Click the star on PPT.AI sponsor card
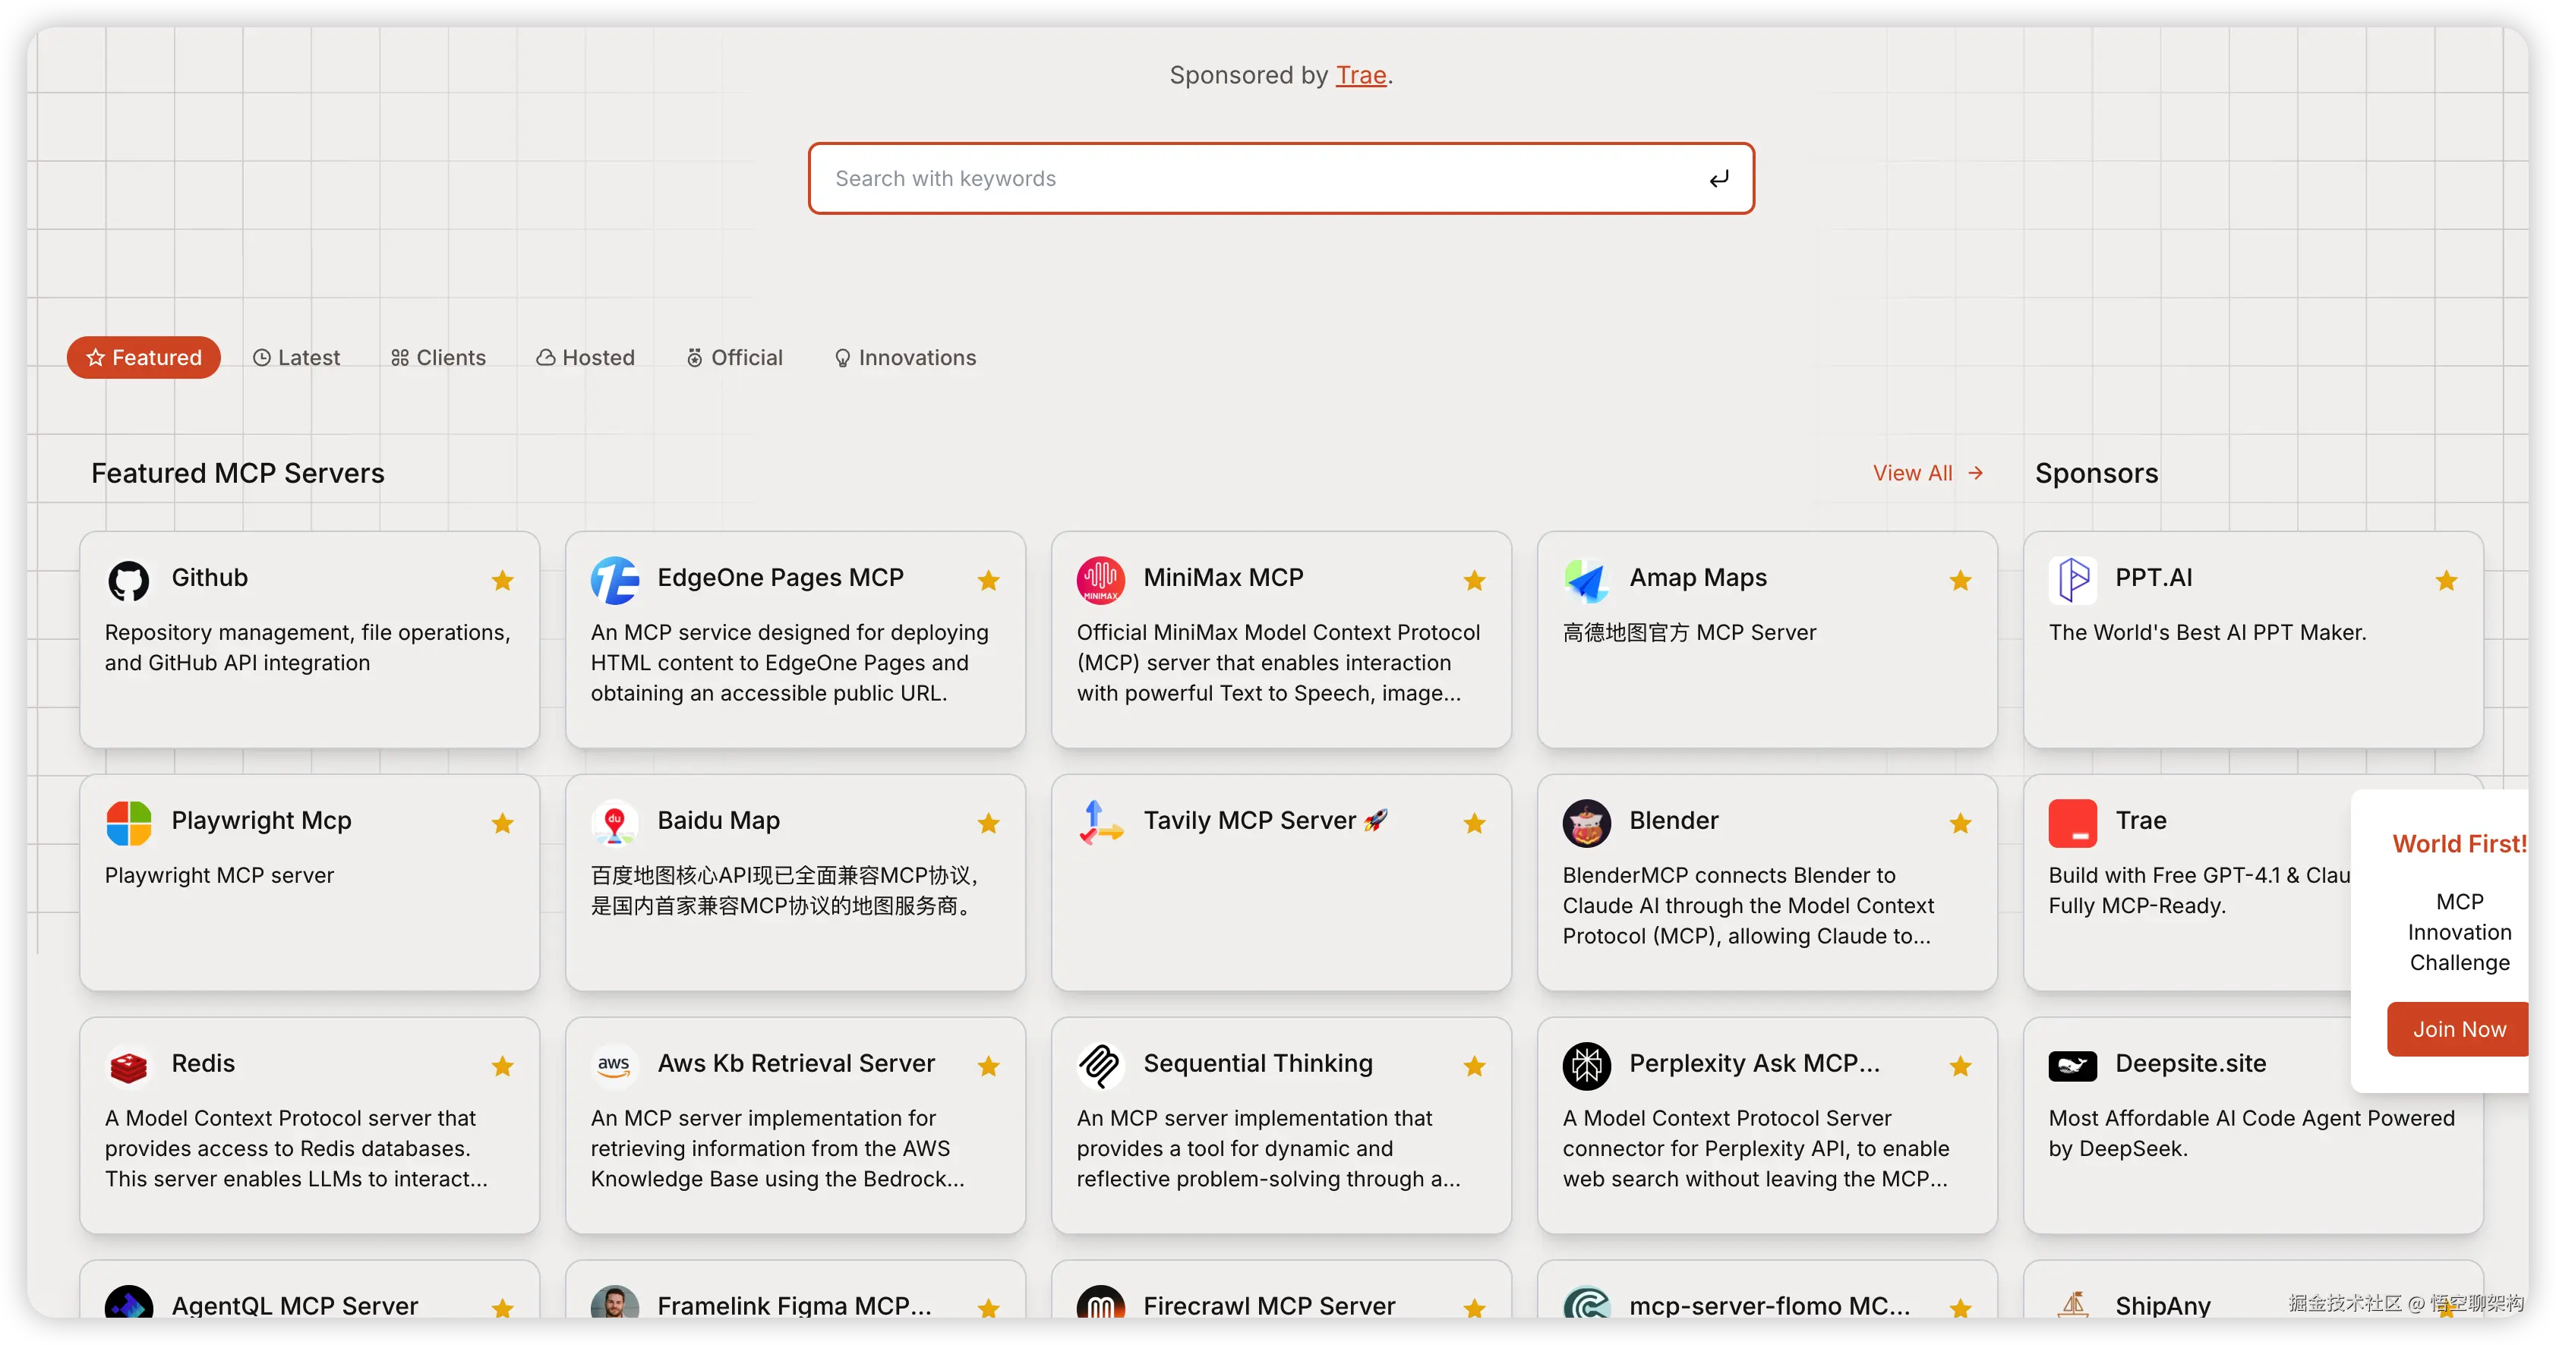 pyautogui.click(x=2446, y=580)
